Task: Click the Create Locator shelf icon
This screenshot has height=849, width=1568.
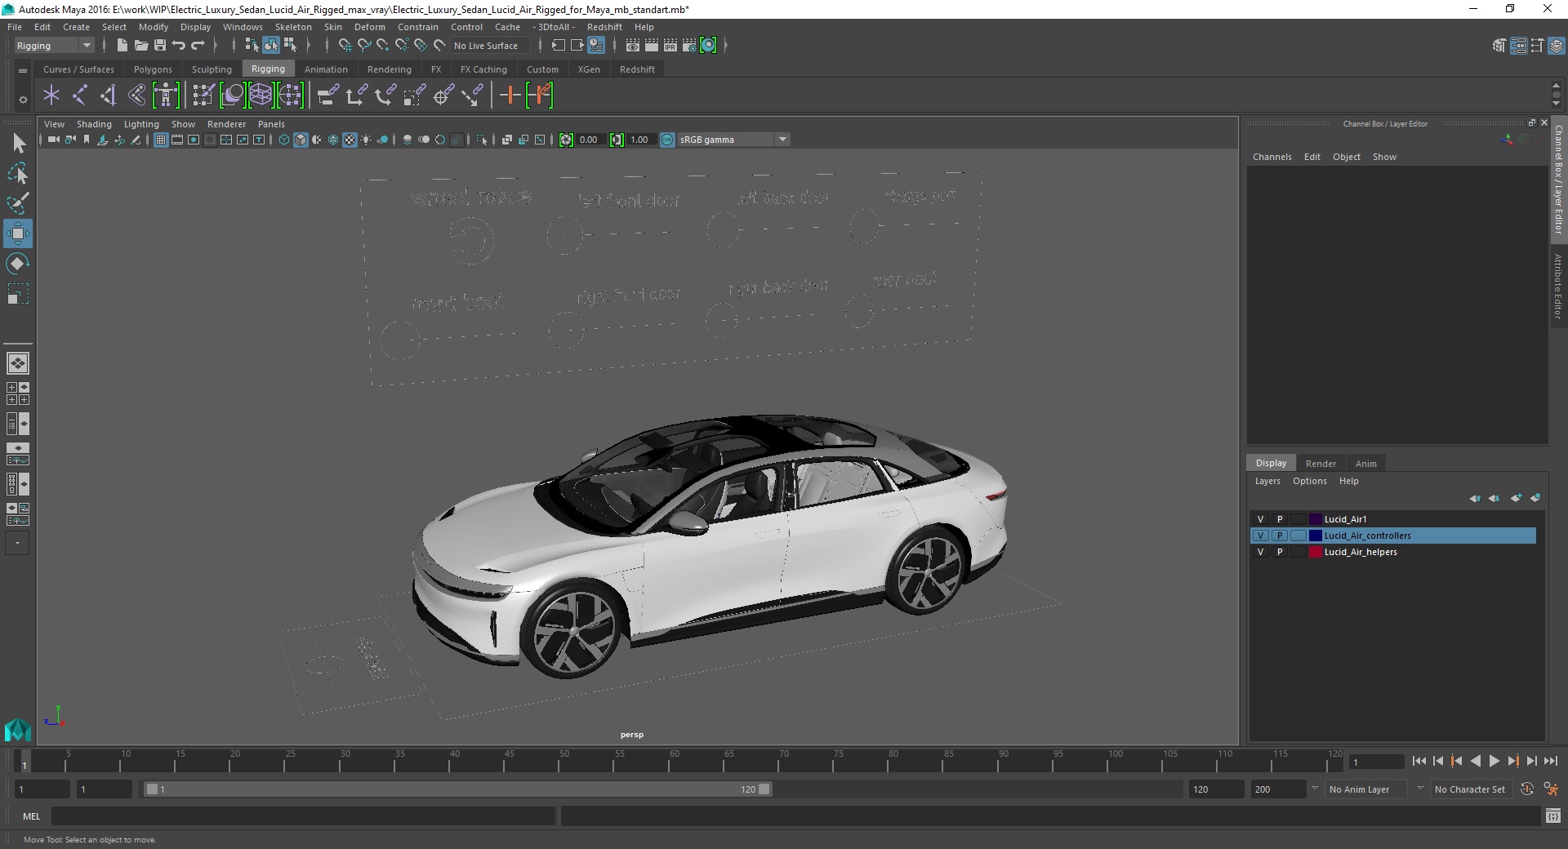Action: point(51,96)
